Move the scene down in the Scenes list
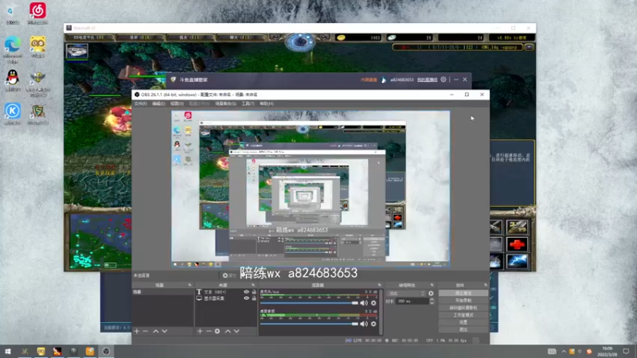Image resolution: width=637 pixels, height=358 pixels. (x=165, y=331)
